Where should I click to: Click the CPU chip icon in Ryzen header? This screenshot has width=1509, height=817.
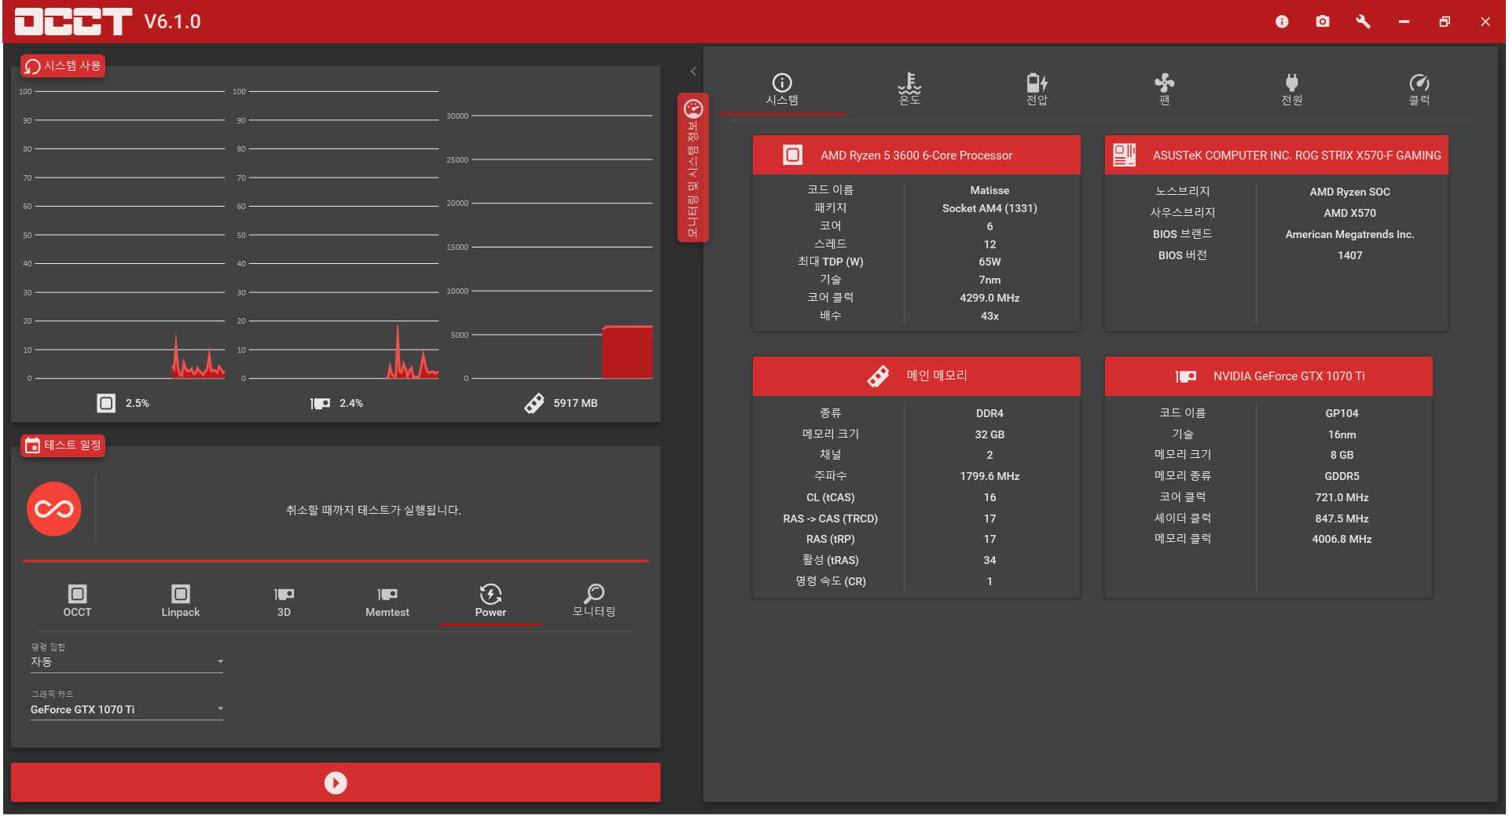[x=793, y=155]
